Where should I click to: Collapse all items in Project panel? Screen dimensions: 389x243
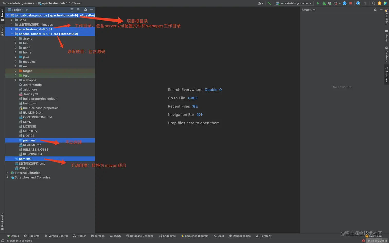[78, 10]
